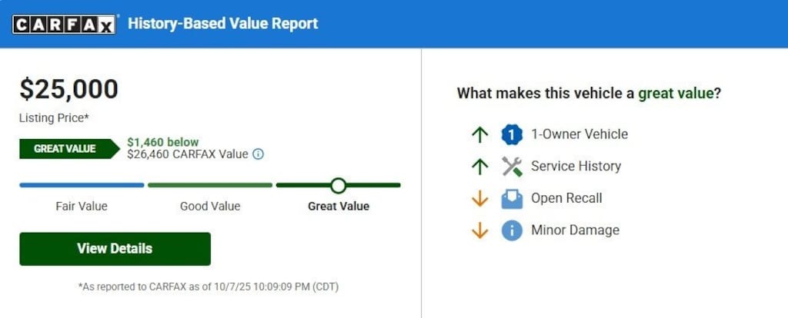This screenshot has height=318, width=788.
Task: Click the $25,000 listing price
Action: (69, 90)
